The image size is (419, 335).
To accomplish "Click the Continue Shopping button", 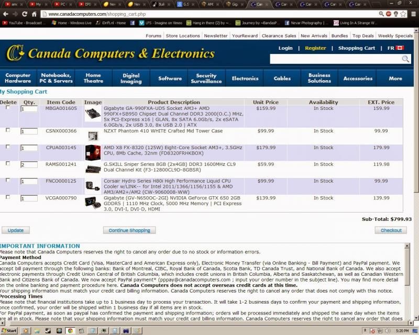I will [129, 230].
